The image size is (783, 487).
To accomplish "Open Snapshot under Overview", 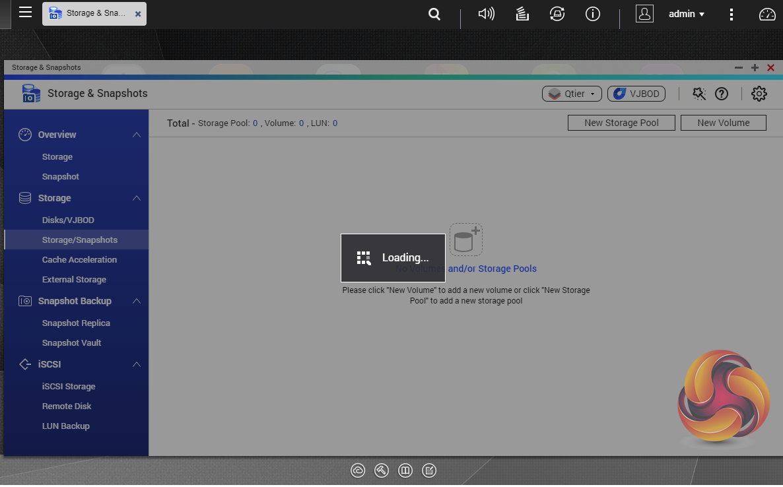I will (61, 177).
